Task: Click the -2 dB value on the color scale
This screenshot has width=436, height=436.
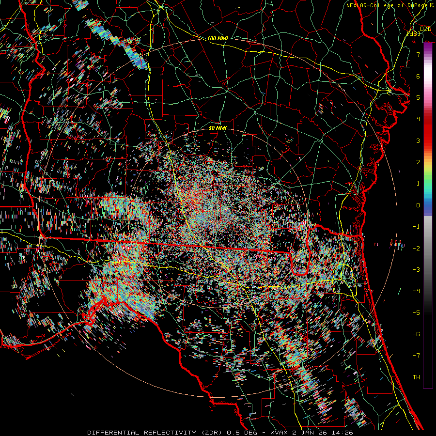Action: (416, 249)
